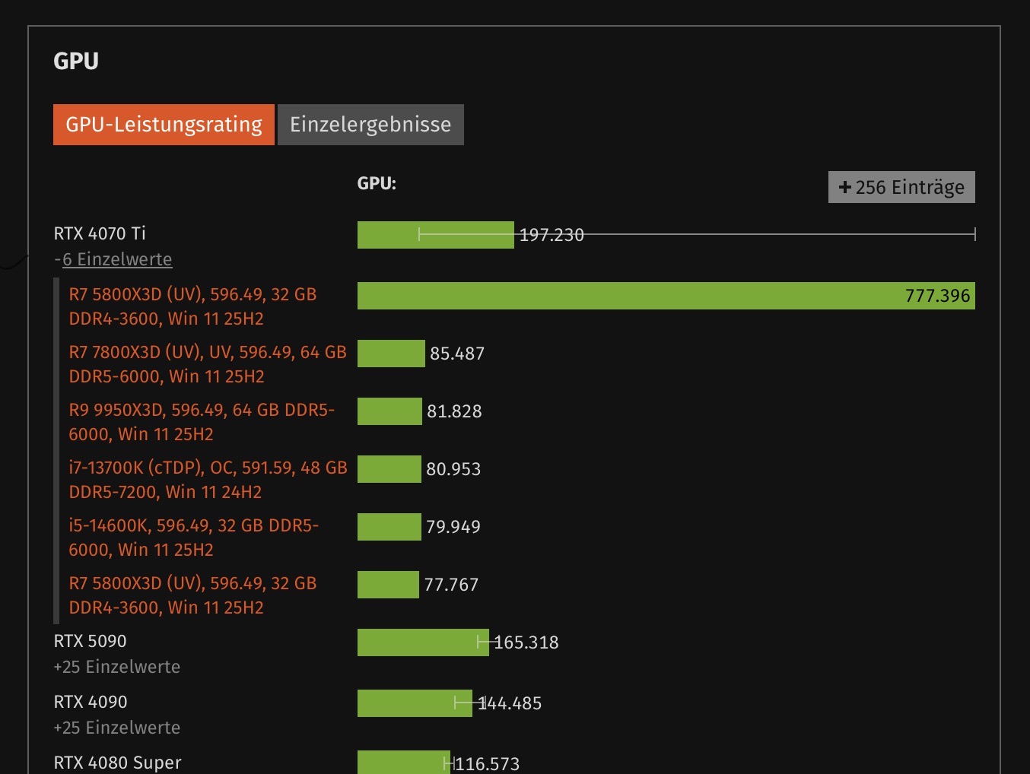Click the 197.230 average value
The image size is (1030, 774).
pyautogui.click(x=552, y=235)
